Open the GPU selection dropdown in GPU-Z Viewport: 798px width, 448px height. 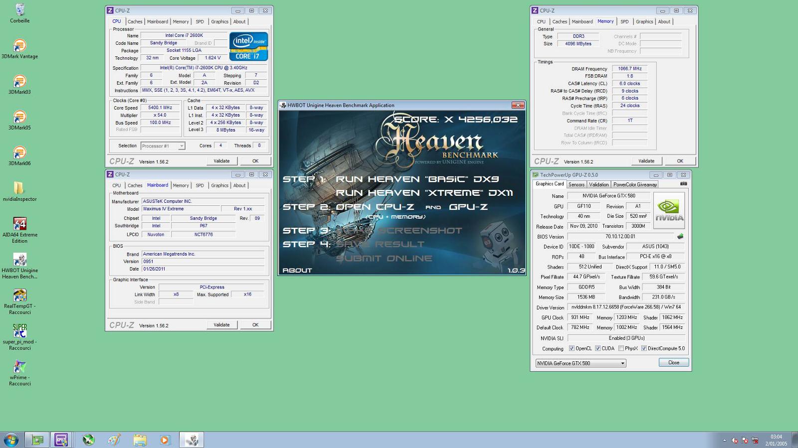pos(581,363)
